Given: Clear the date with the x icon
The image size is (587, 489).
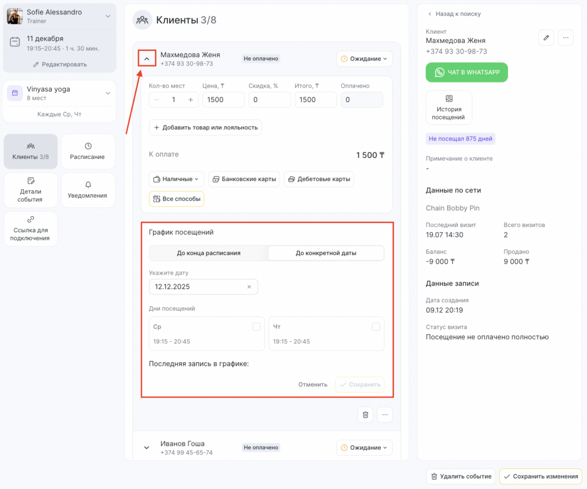Looking at the screenshot, I should [x=249, y=287].
